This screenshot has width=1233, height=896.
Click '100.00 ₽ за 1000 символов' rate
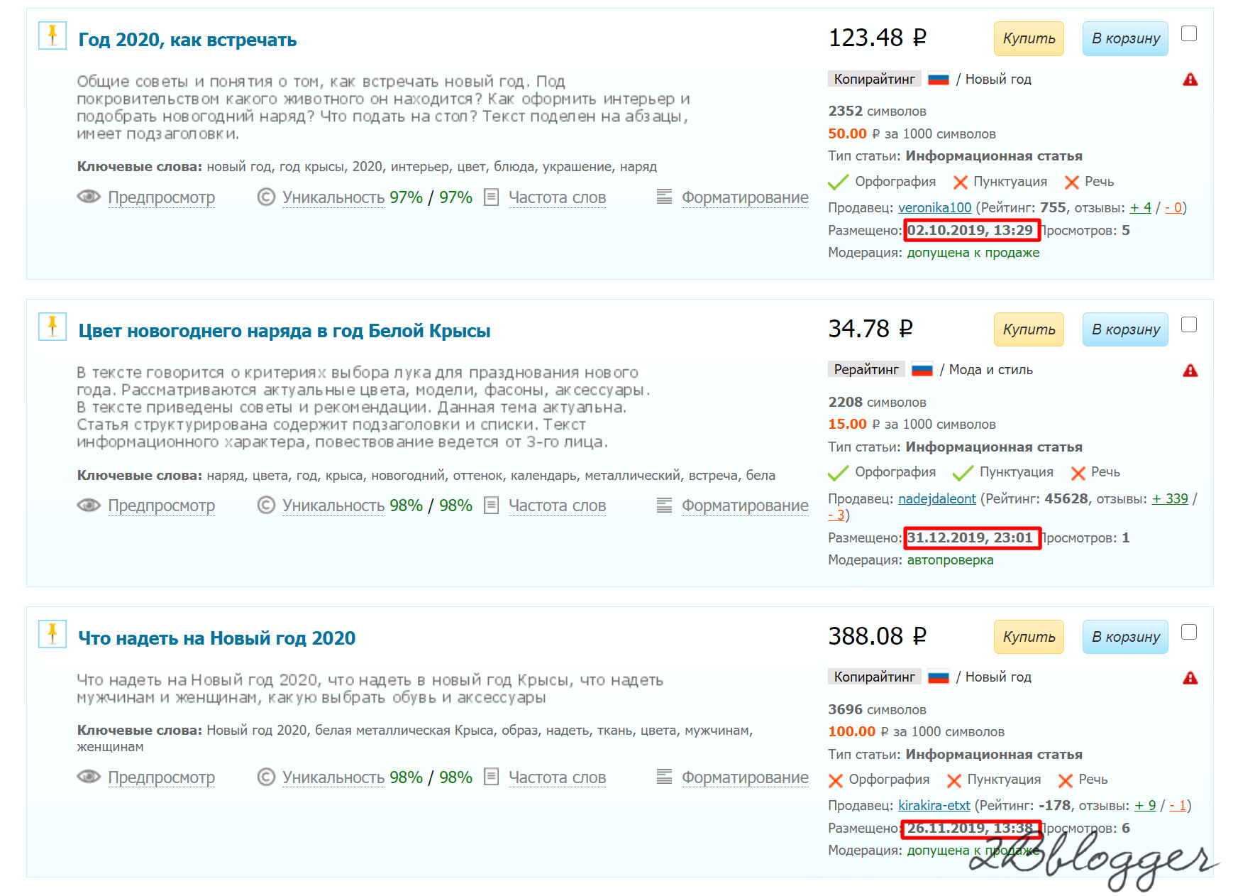(x=916, y=731)
